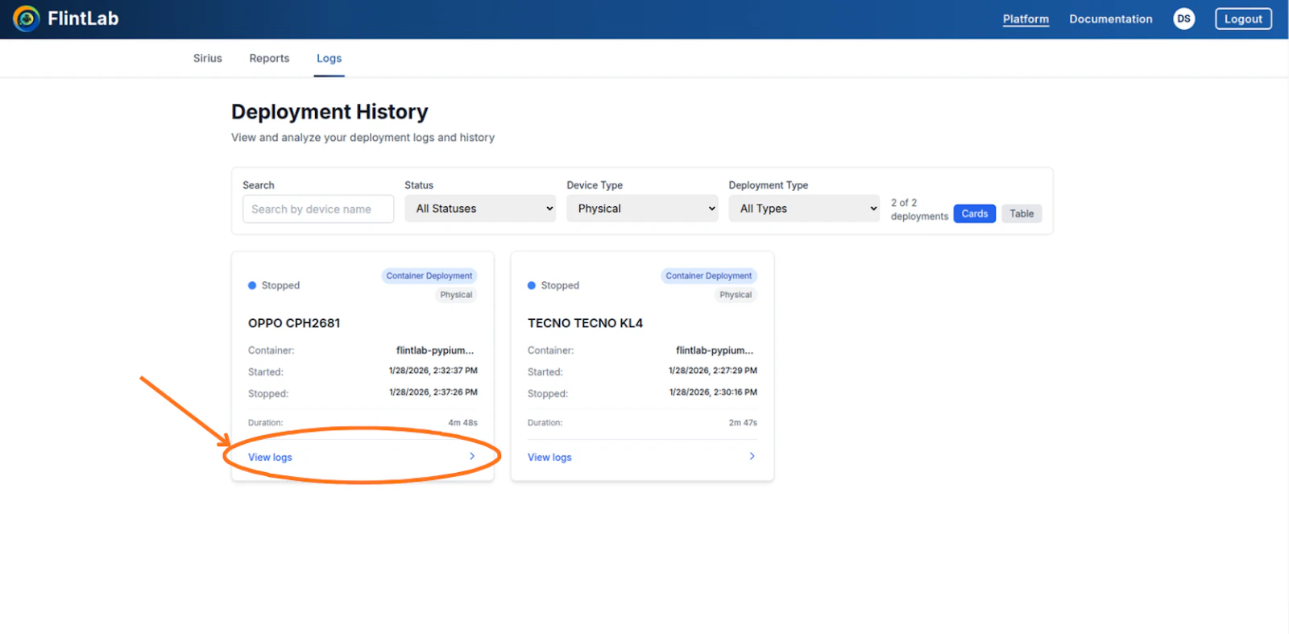Click the Stopped status dot on the TECNO card
Screen dimensions: 1289x634
click(532, 285)
